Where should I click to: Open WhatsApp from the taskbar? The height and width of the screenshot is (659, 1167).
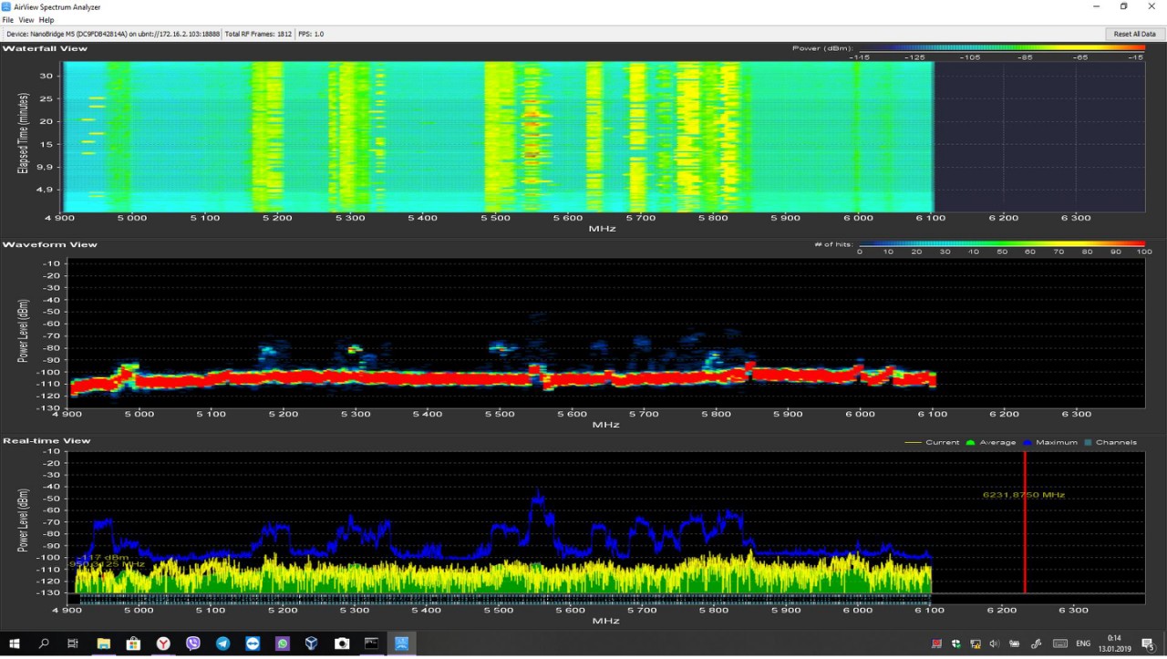point(283,644)
